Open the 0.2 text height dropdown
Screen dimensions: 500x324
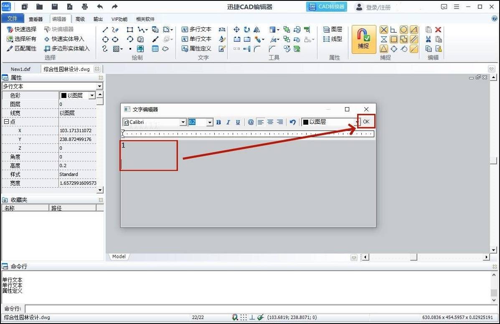[x=210, y=122]
